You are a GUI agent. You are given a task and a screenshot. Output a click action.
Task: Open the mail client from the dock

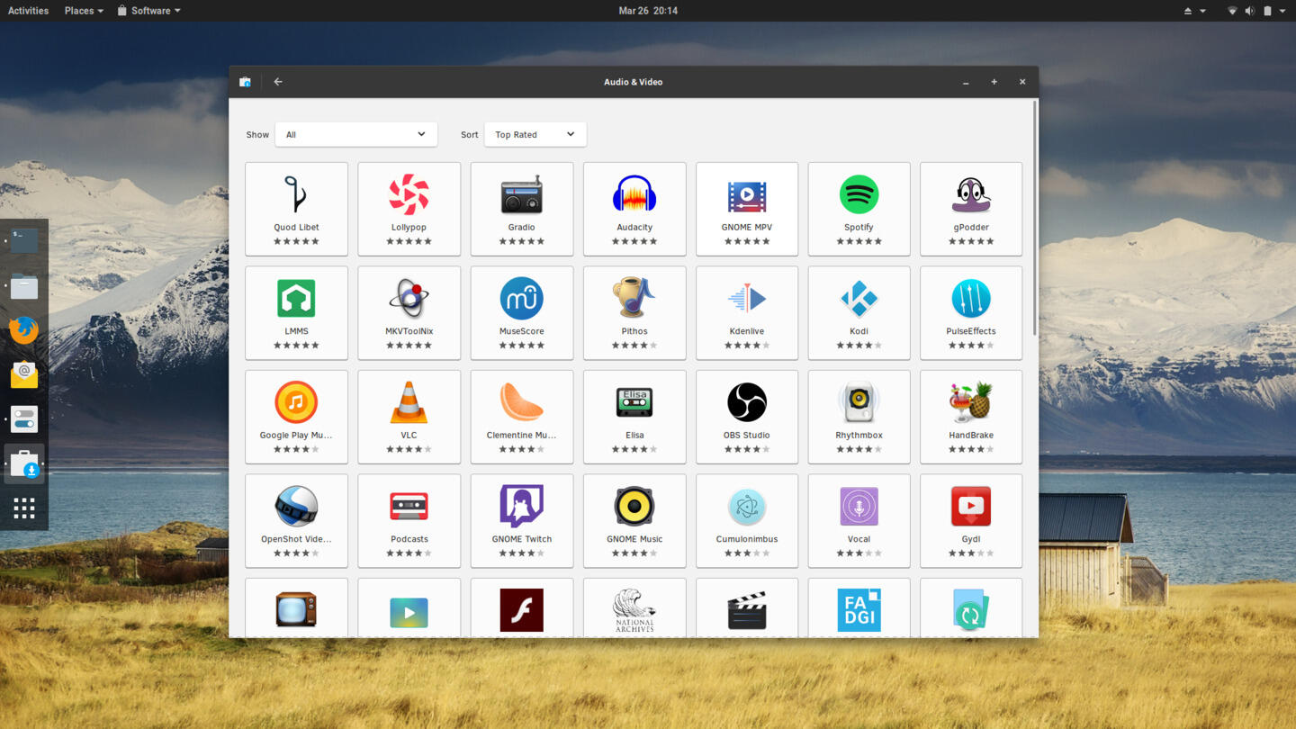click(24, 374)
